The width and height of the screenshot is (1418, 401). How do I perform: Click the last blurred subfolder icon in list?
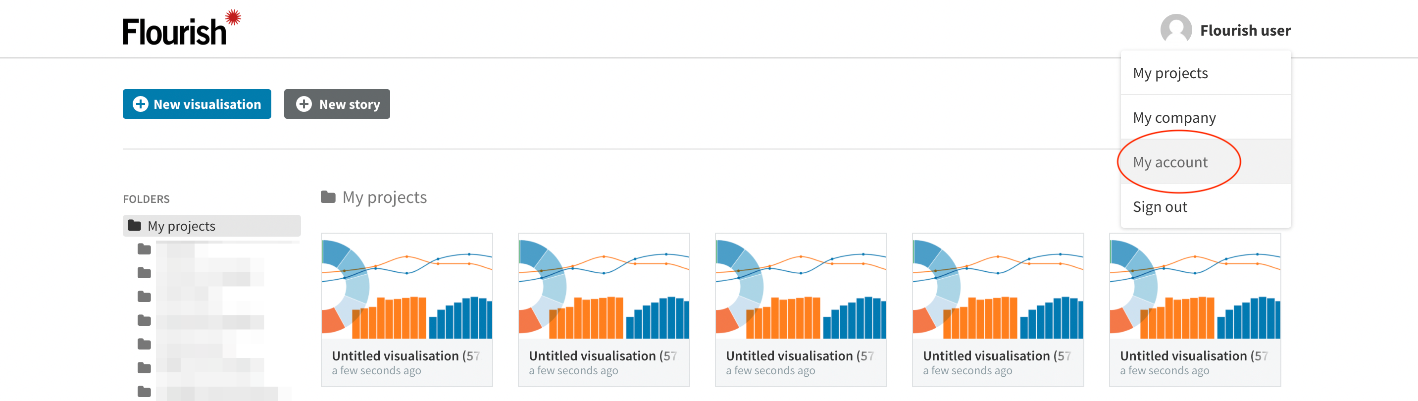(x=144, y=392)
